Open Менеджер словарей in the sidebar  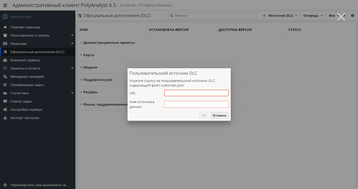(x=38, y=76)
